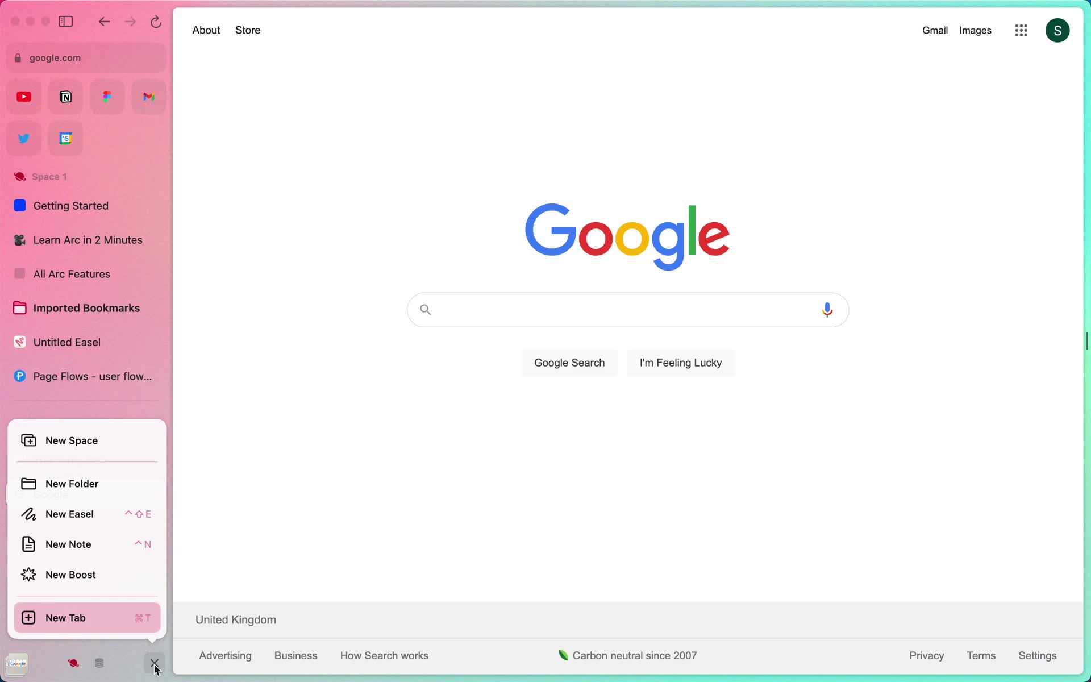The image size is (1091, 682).
Task: Open the Getting Started tab
Action: pyautogui.click(x=70, y=206)
